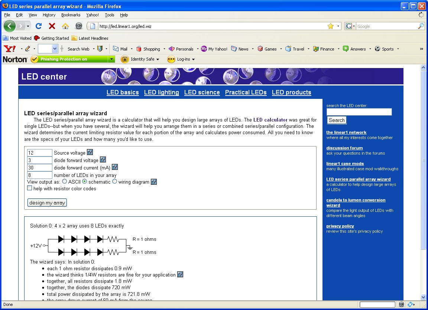The width and height of the screenshot is (428, 310).
Task: Click the diode forward current help icon
Action: coord(115,167)
